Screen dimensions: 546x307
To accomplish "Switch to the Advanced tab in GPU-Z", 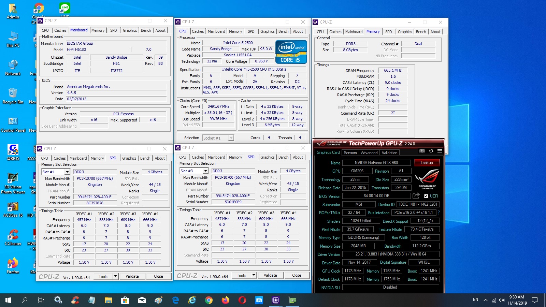I will [369, 153].
